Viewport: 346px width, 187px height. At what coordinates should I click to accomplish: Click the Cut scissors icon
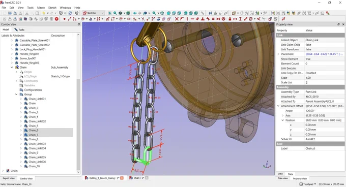[x=27, y=13]
